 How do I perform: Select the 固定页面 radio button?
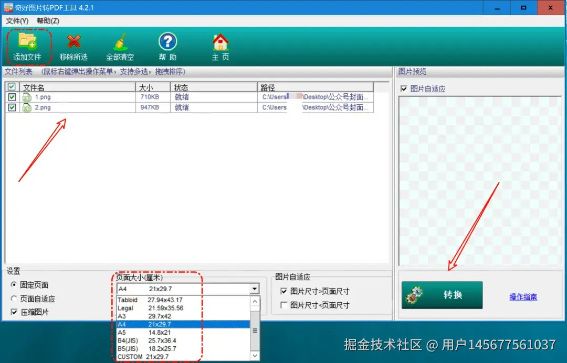pyautogui.click(x=14, y=285)
